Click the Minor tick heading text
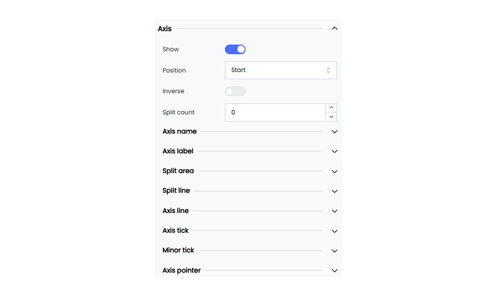The image size is (497, 296). coord(178,251)
